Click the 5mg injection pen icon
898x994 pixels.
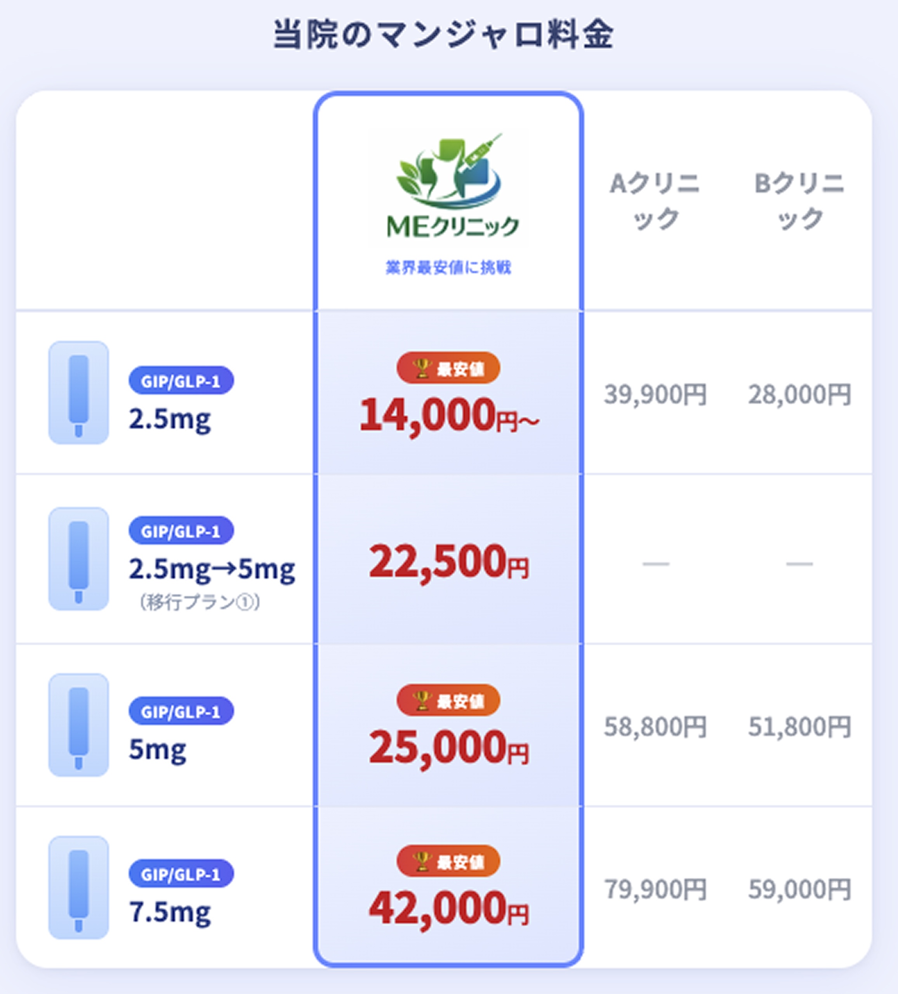pos(78,725)
